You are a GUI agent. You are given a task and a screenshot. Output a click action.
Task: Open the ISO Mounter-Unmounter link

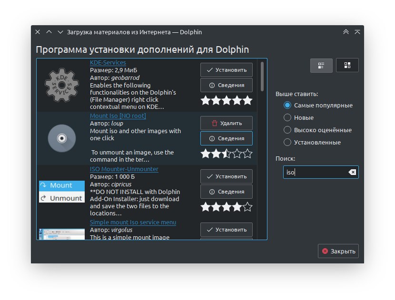(124, 169)
